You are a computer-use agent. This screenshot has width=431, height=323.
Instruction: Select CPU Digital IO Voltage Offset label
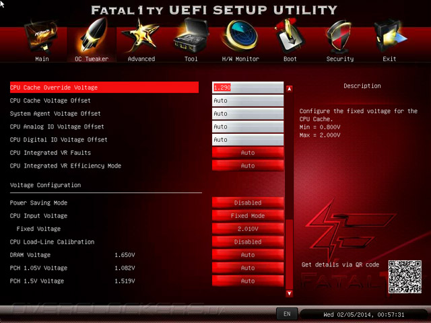59,139
